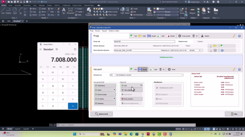Open the layer selection dropdown
Viewport: 245px width, 137px height.
(x=118, y=9)
